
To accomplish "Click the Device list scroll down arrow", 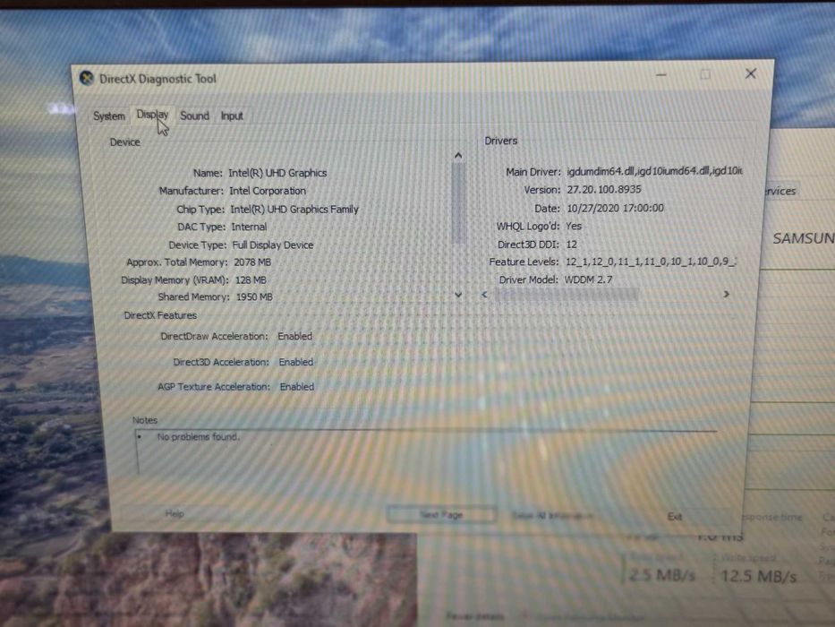I will coord(458,295).
